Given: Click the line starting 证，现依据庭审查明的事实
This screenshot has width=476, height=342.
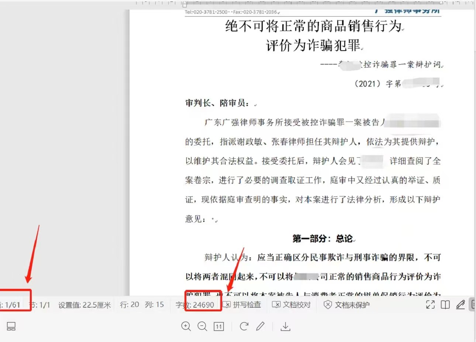Looking at the screenshot, I should click(x=313, y=199).
